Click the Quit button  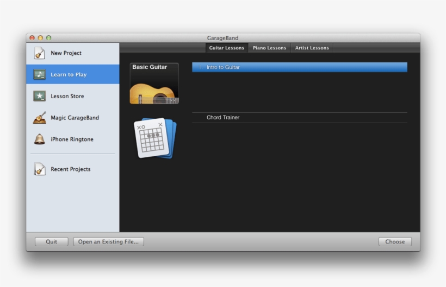(52, 241)
